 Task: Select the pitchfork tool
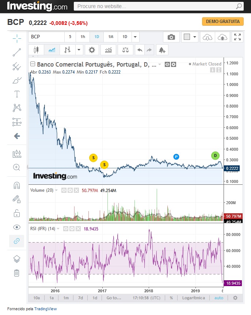point(17,66)
